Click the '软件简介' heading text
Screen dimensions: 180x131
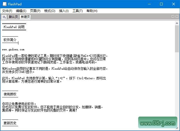coord(10,40)
